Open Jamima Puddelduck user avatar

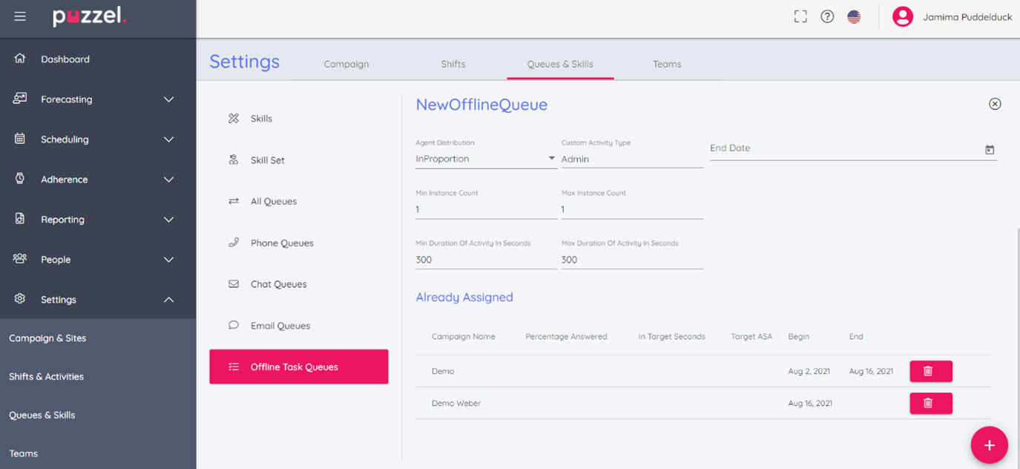[x=902, y=16]
